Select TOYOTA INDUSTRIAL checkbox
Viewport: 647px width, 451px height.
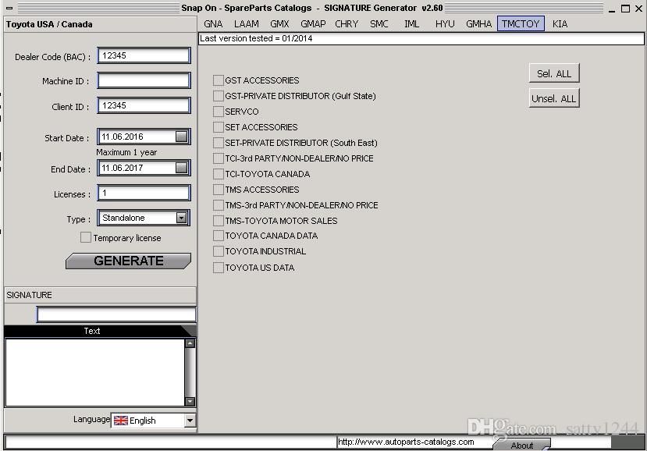pos(219,251)
